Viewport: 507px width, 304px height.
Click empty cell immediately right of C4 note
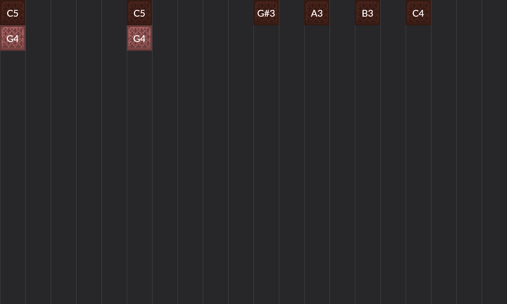click(x=444, y=13)
